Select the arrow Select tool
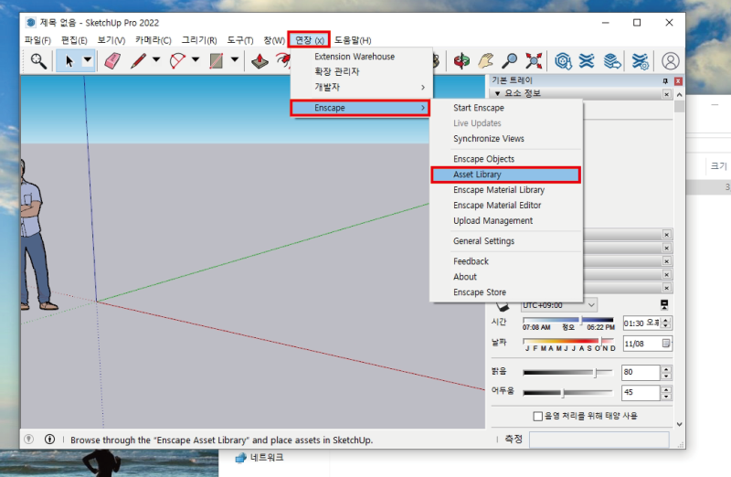 coord(69,61)
